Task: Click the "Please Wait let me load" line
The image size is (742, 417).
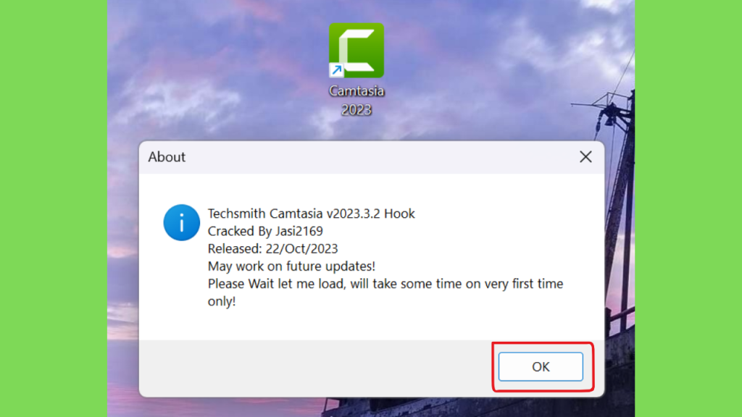Action: pos(385,284)
